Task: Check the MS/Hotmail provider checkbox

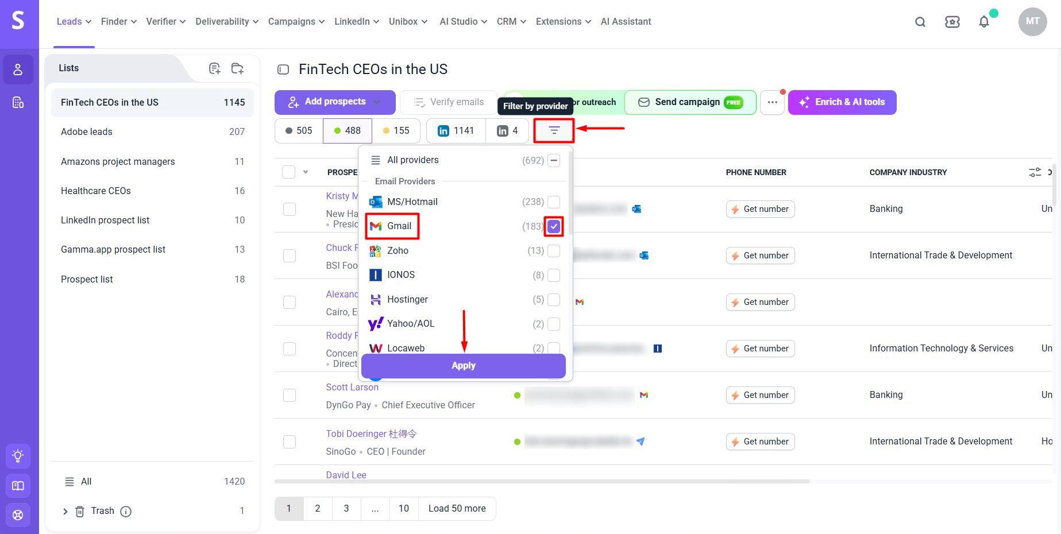Action: pos(554,202)
